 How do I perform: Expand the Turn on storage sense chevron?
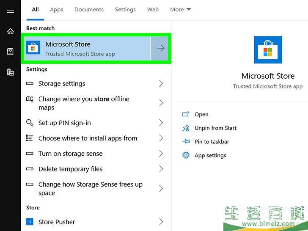(161, 154)
